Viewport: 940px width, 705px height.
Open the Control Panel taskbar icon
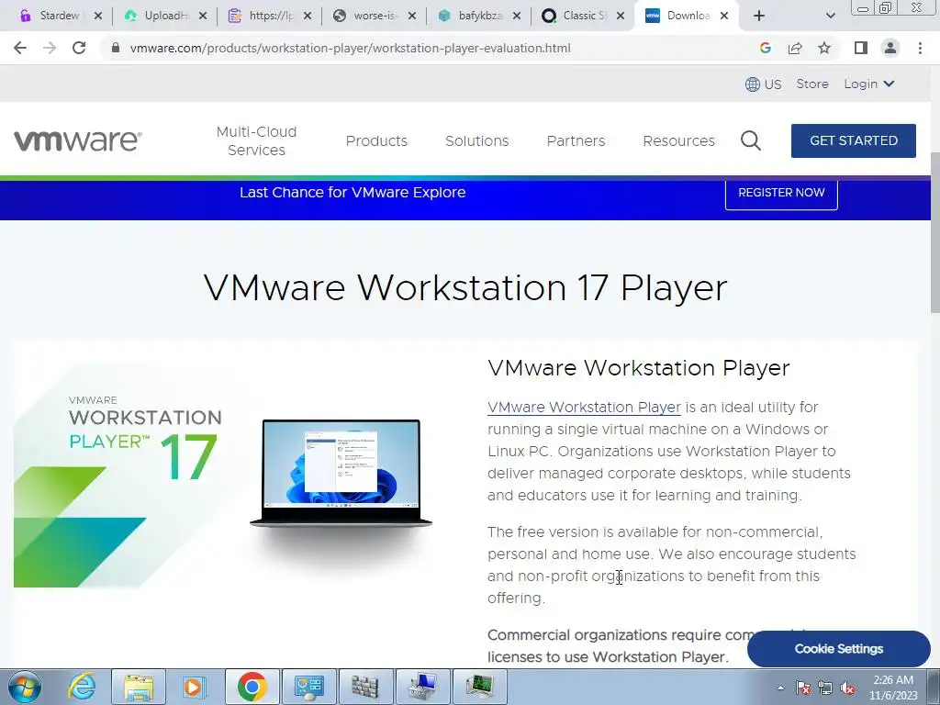[x=308, y=687]
